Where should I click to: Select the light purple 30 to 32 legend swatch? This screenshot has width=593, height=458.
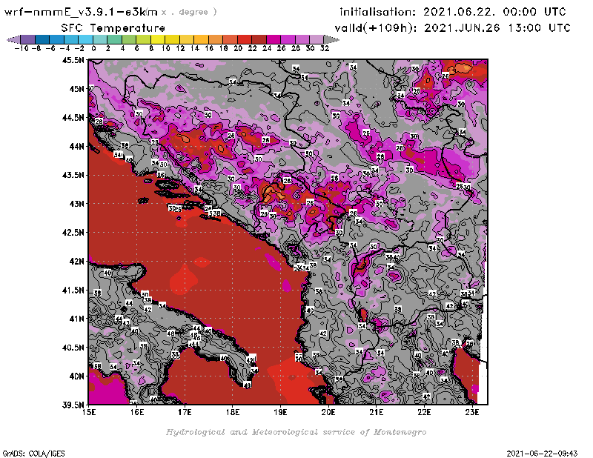317,39
